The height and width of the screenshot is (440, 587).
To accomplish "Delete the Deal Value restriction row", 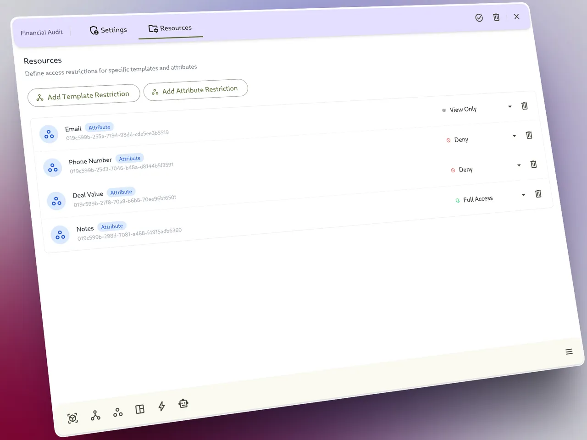I will (x=533, y=164).
